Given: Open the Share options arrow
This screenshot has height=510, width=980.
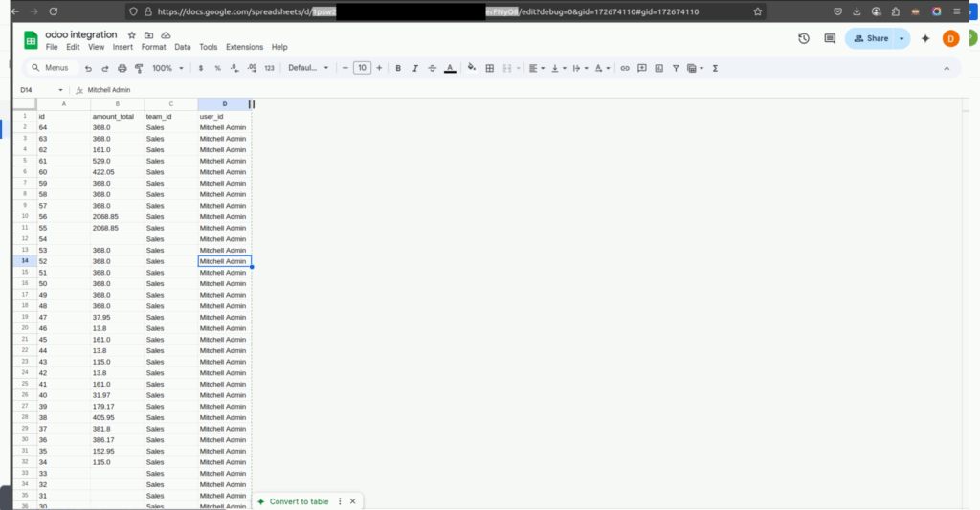Looking at the screenshot, I should tap(902, 38).
